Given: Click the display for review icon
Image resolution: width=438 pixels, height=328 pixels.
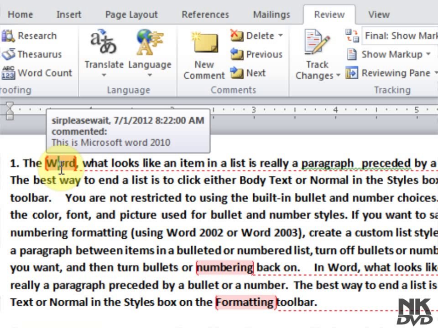Looking at the screenshot, I should pyautogui.click(x=352, y=36).
